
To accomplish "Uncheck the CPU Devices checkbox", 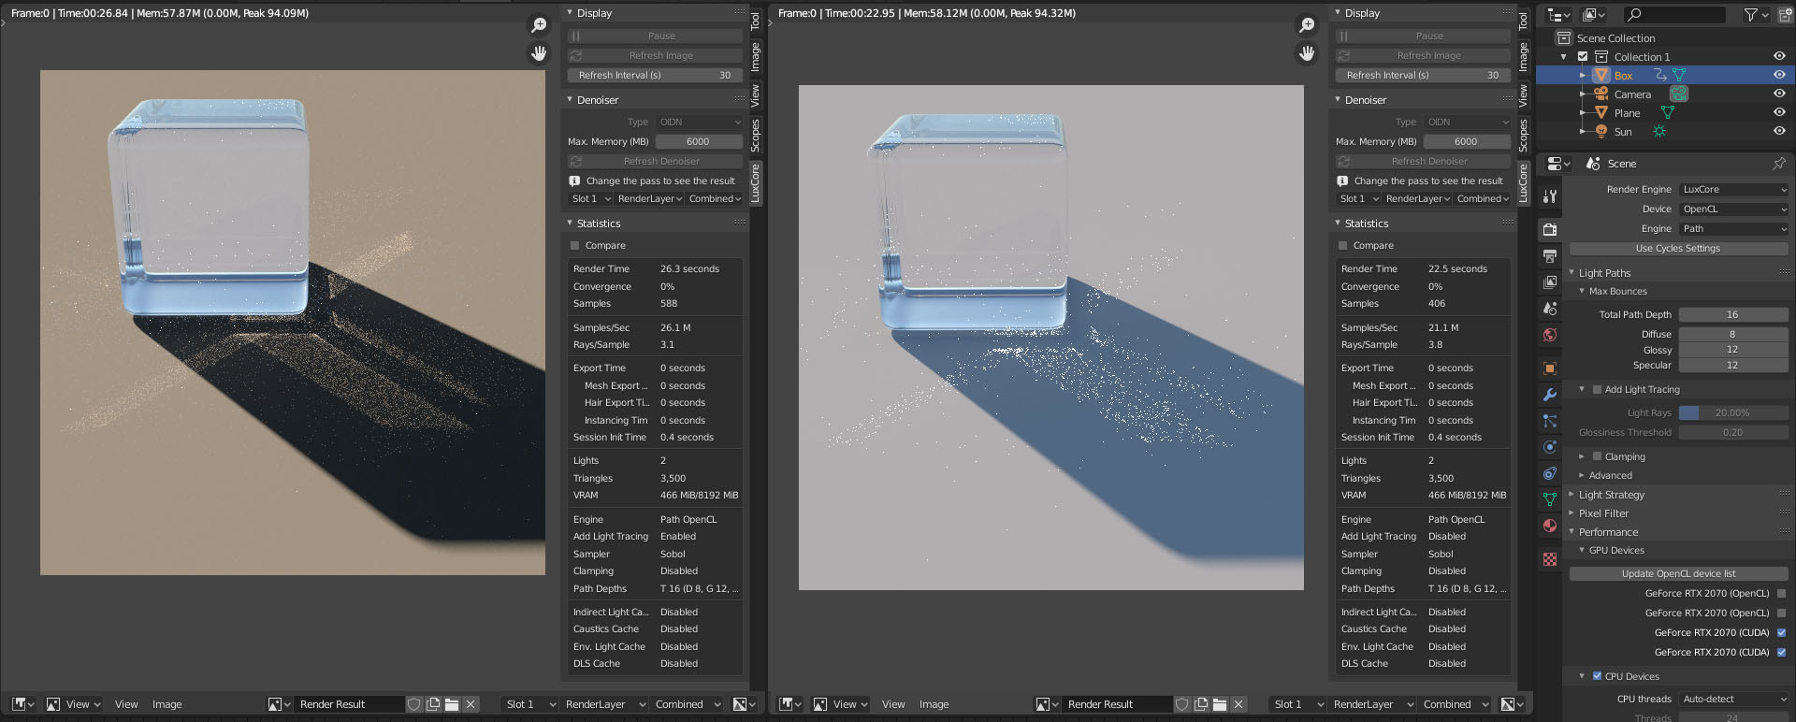I will 1597,676.
